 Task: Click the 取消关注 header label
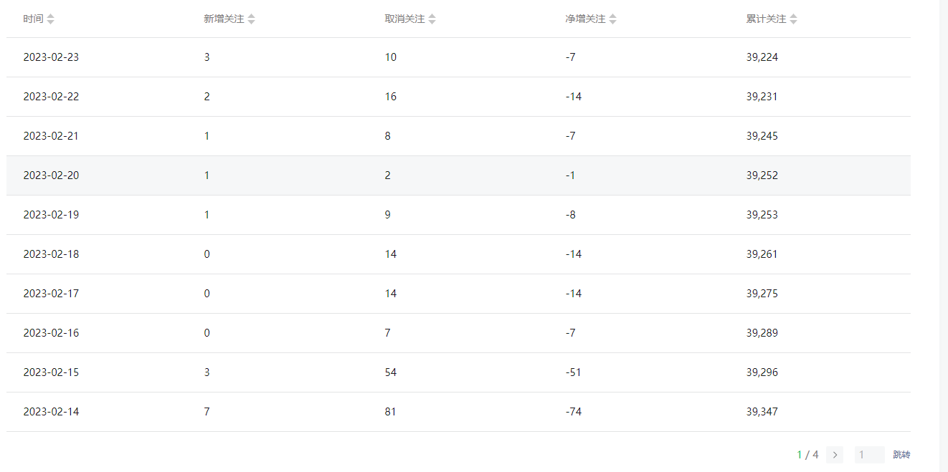[404, 19]
